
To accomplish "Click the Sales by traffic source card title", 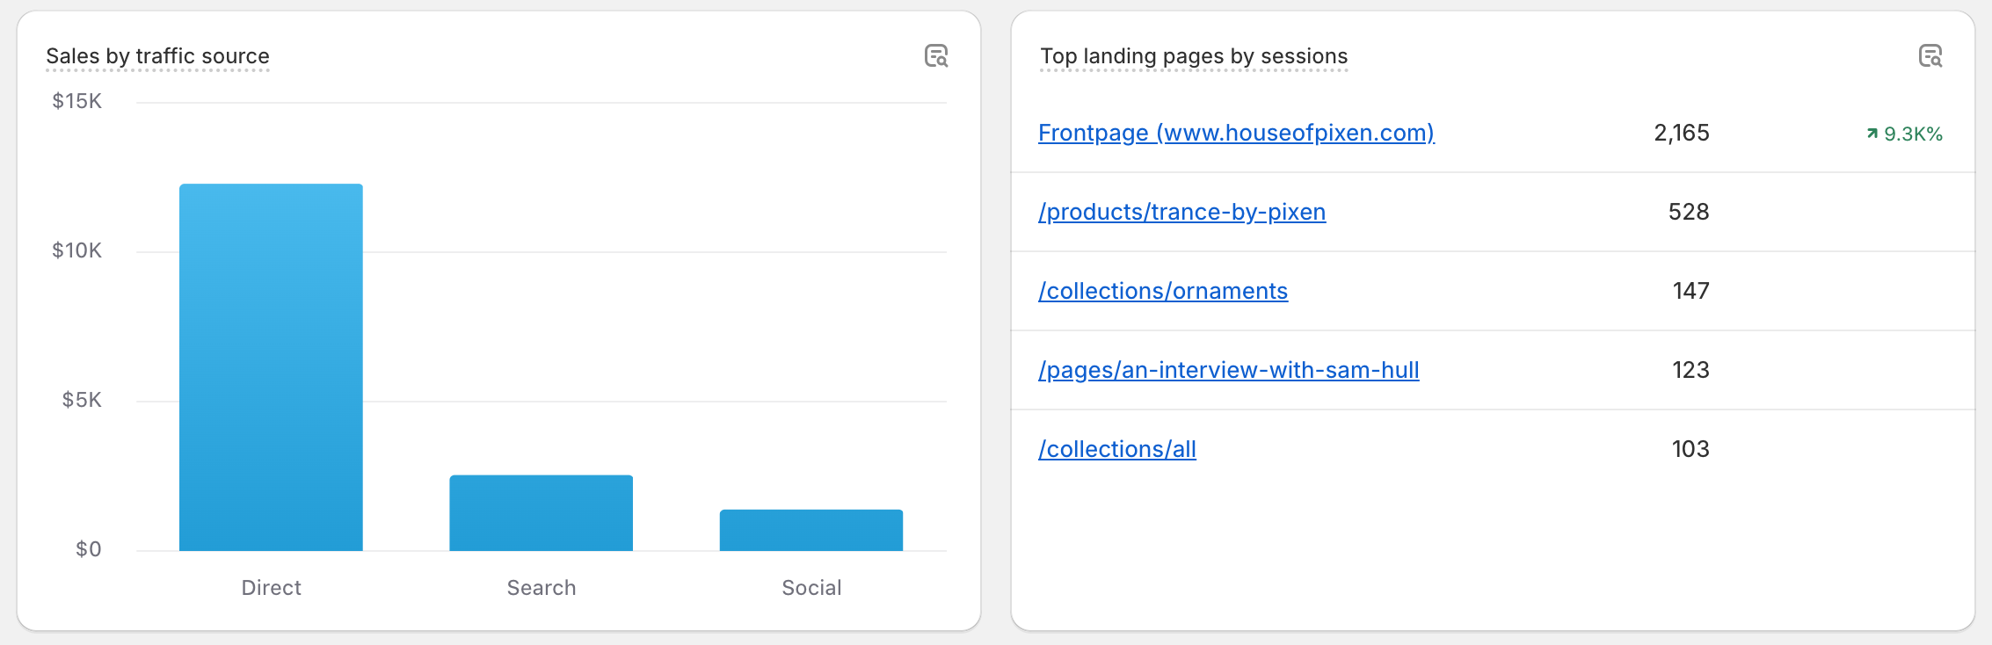I will click(158, 55).
